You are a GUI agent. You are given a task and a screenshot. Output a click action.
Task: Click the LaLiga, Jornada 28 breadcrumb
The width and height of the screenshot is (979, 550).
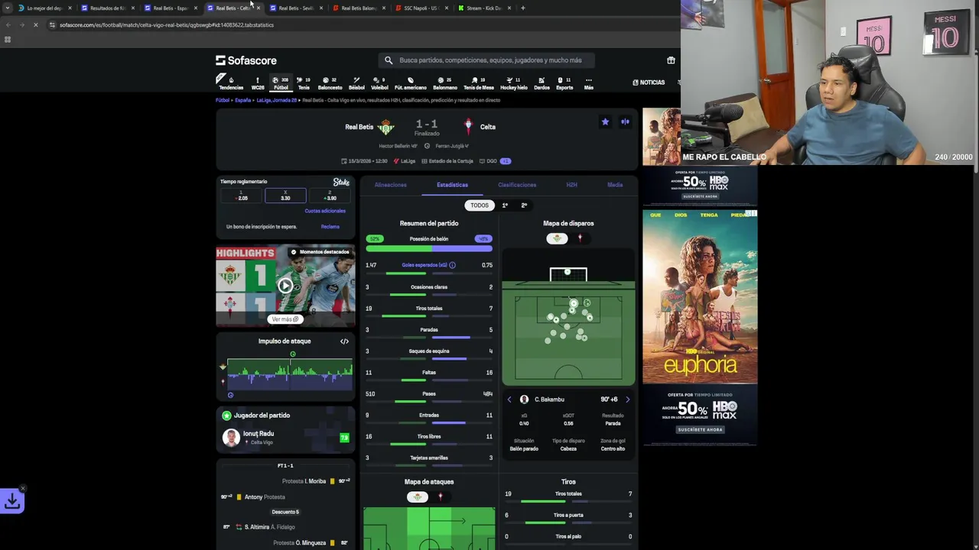click(276, 100)
